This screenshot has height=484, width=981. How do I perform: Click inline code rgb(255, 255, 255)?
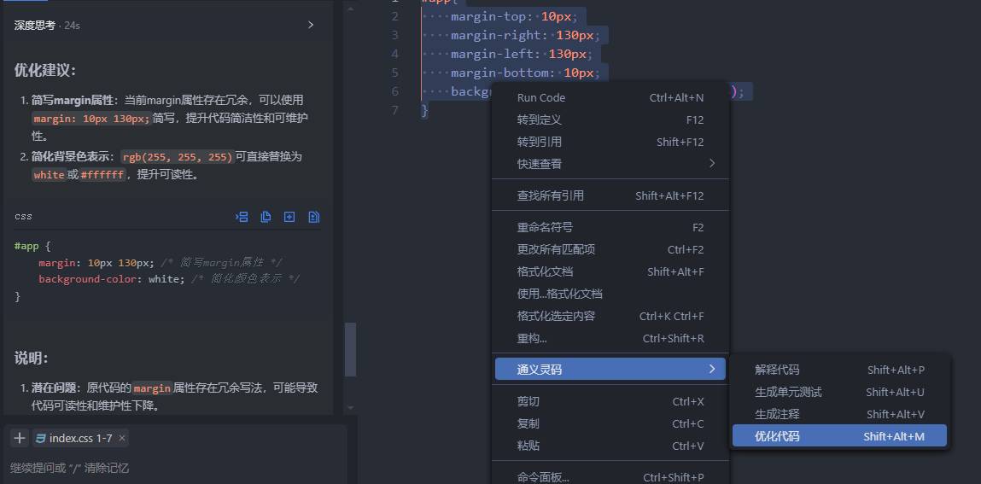[177, 157]
